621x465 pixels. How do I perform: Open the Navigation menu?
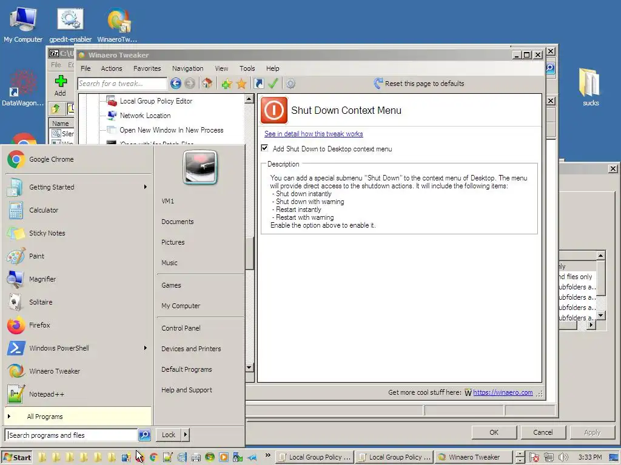click(187, 68)
